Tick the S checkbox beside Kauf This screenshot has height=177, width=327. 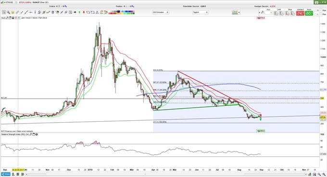[x=315, y=11]
